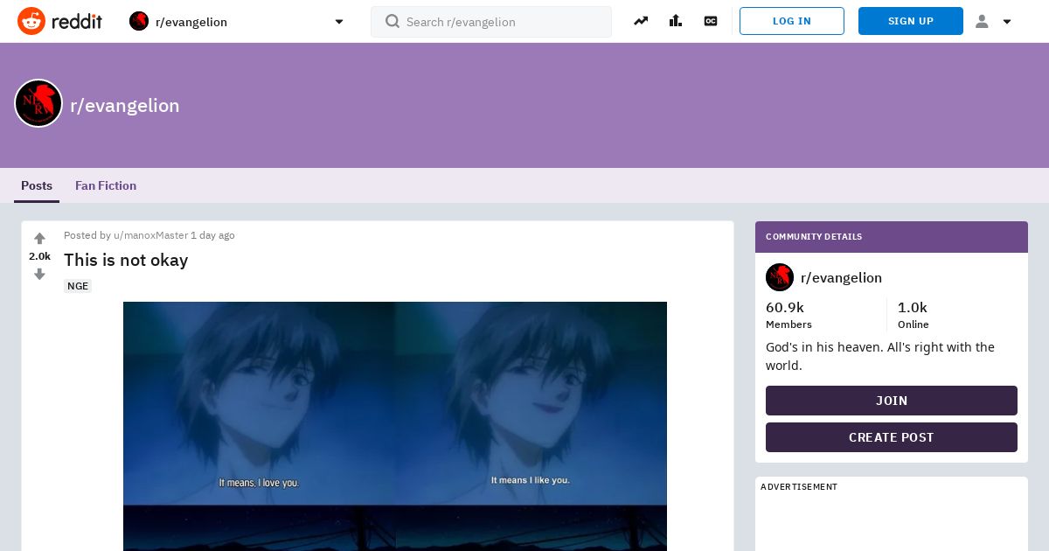
Task: Click the search magnifier icon
Action: pyautogui.click(x=393, y=21)
